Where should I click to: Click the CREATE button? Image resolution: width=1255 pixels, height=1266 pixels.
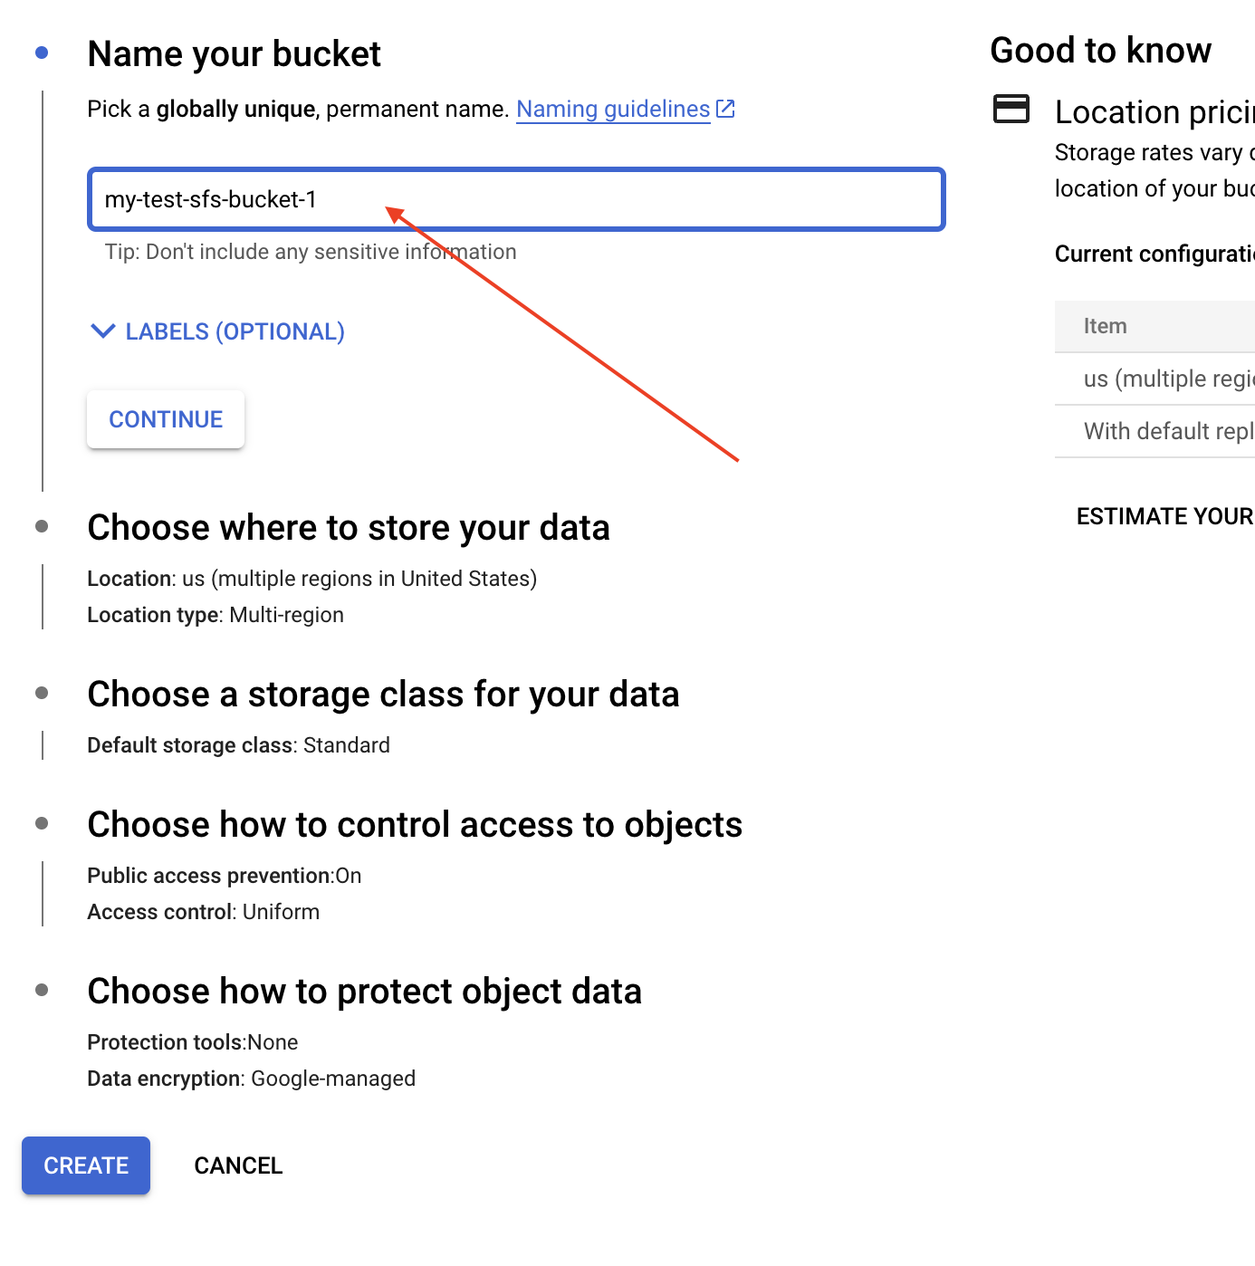[x=86, y=1165]
